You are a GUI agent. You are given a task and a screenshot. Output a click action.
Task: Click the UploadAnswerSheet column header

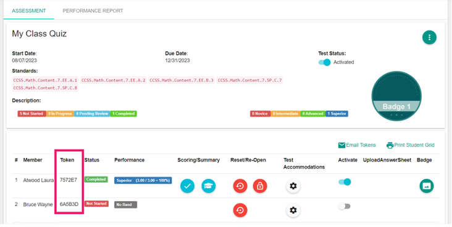coord(387,160)
